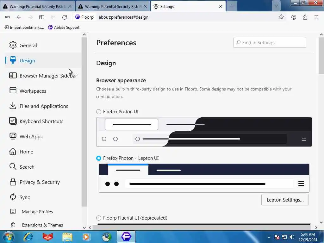Screen dimensions: 324x243
Task: Open the File Explorer taskbar icon
Action: point(67,237)
